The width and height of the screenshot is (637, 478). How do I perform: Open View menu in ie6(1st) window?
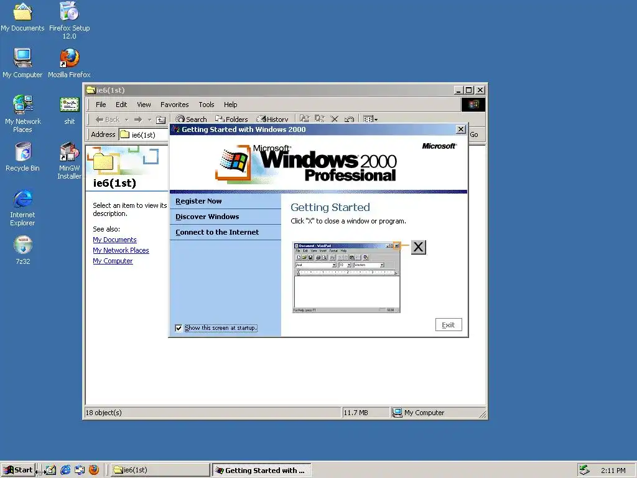144,105
